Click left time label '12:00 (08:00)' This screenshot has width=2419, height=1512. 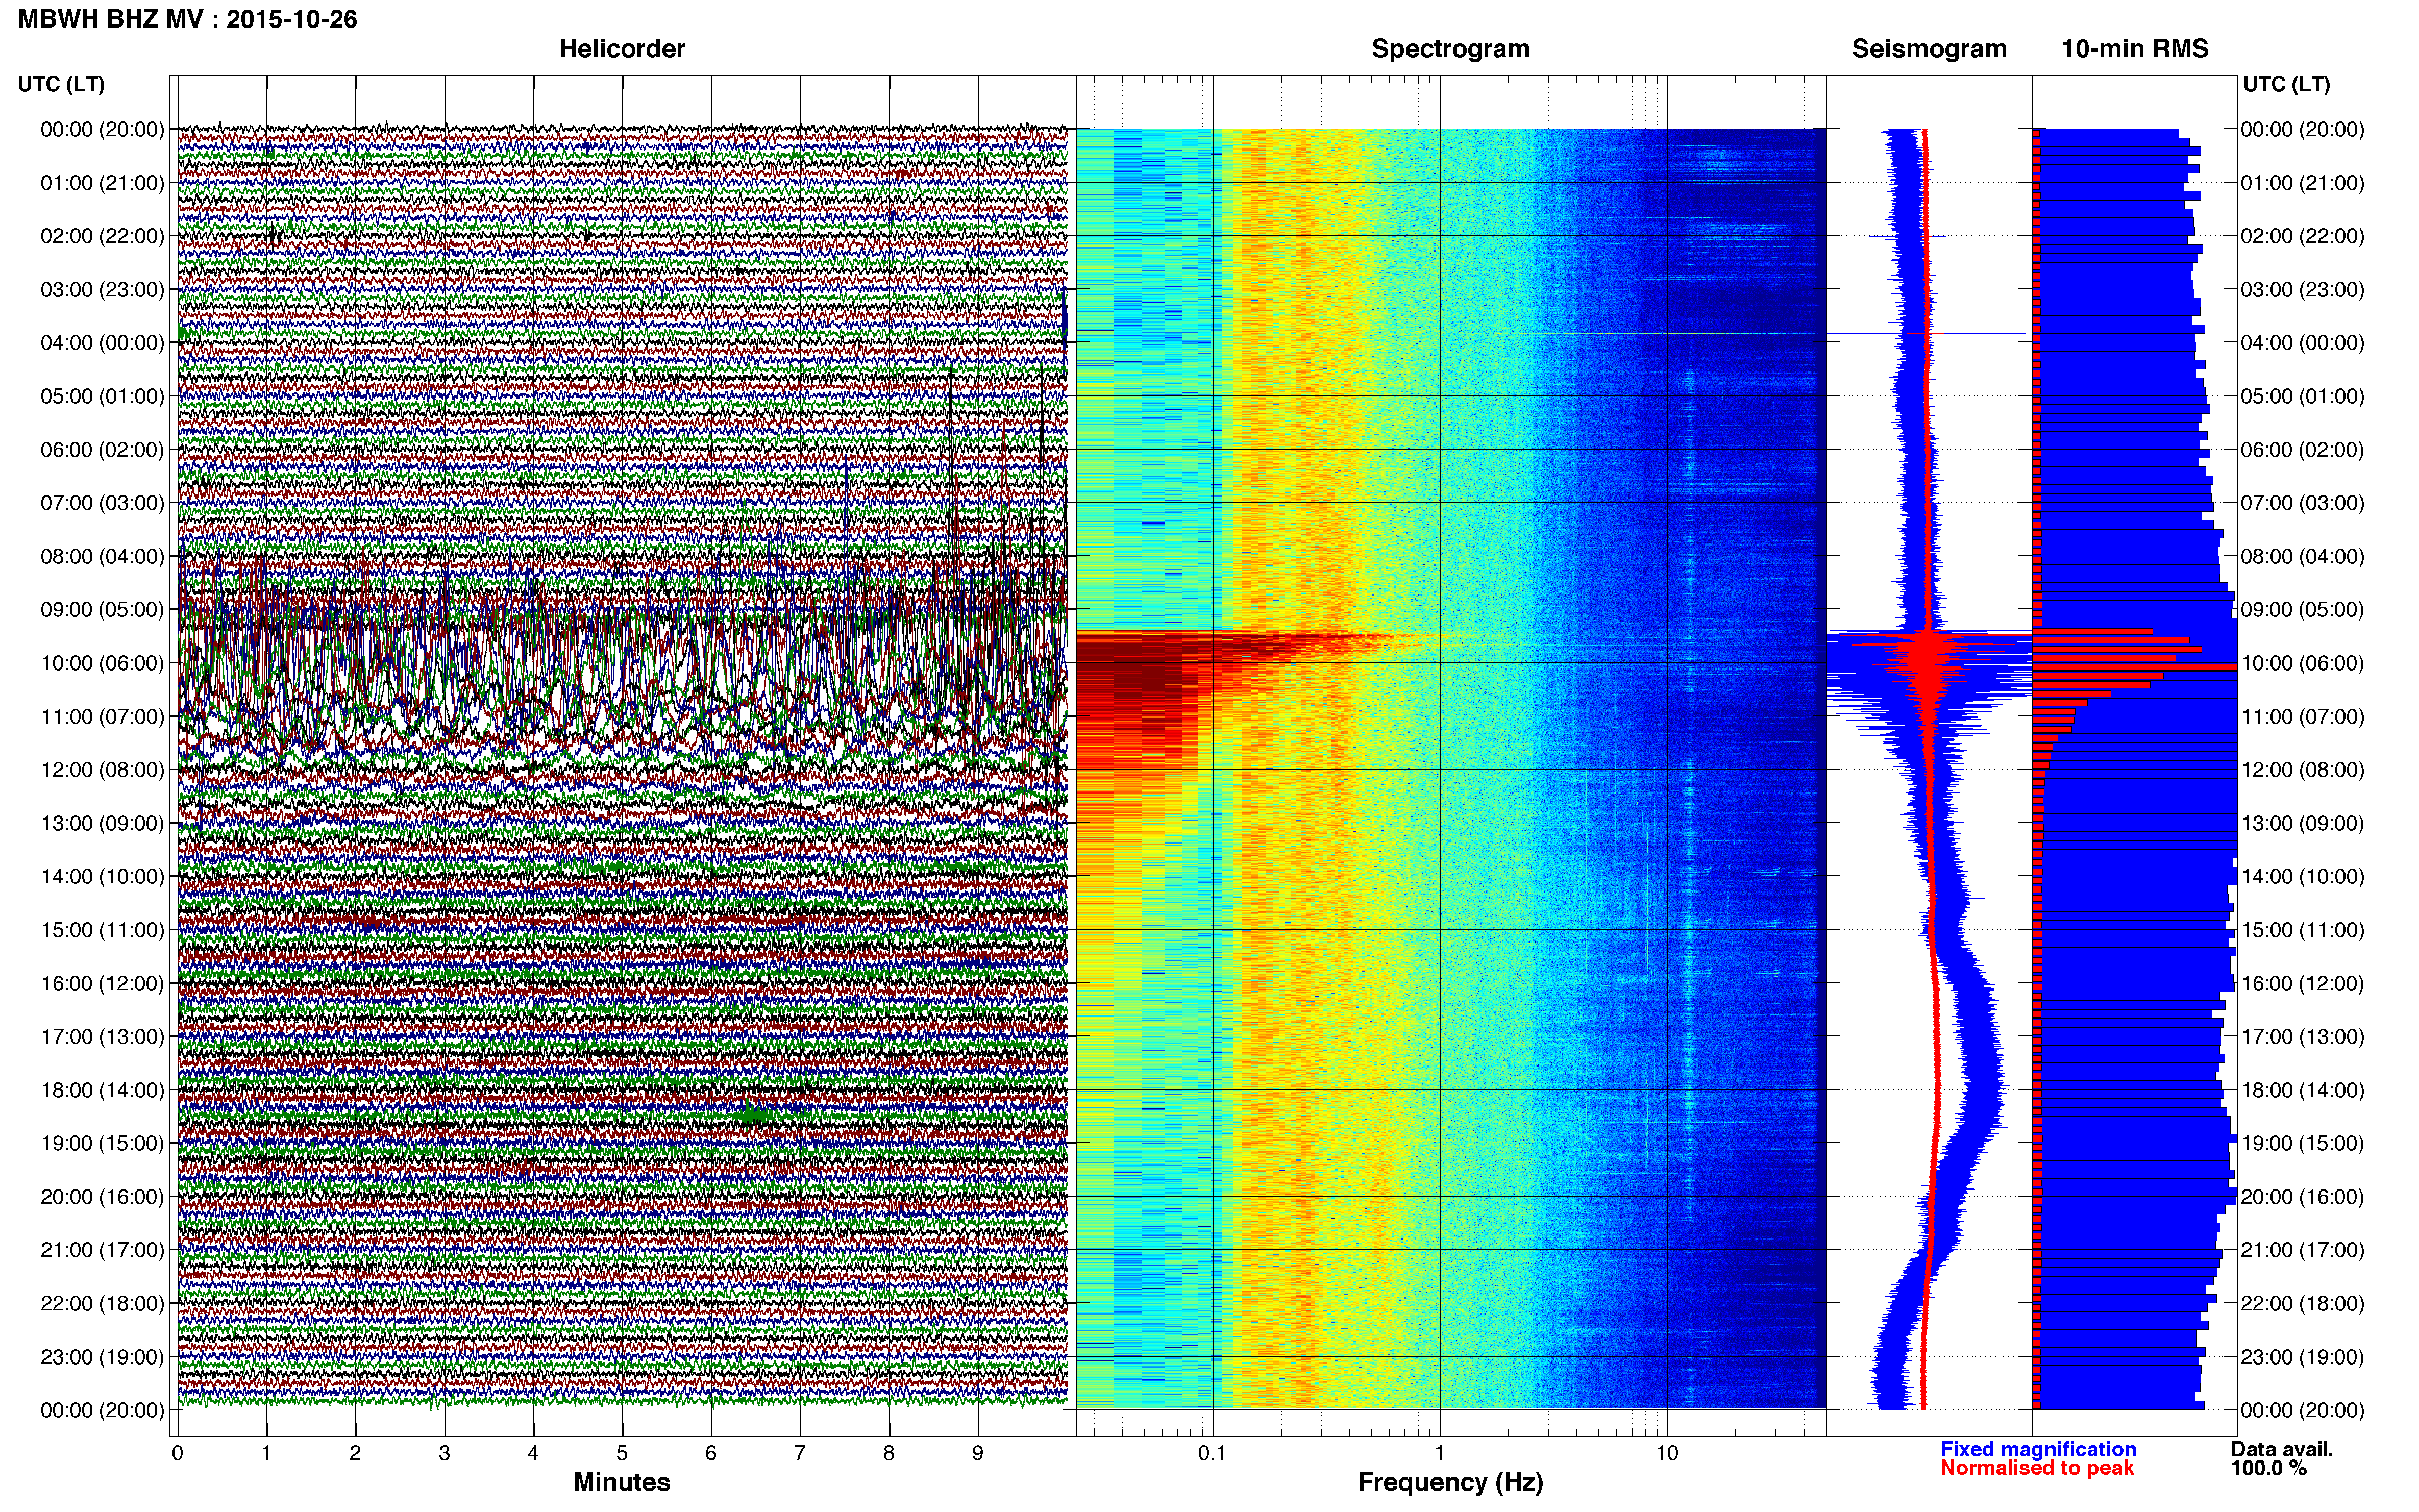pos(102,770)
